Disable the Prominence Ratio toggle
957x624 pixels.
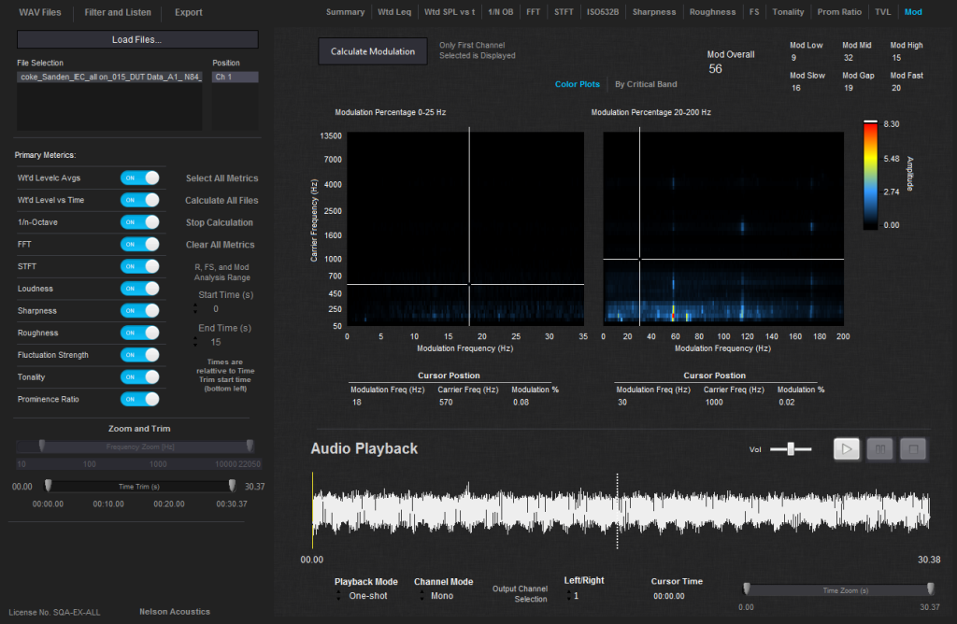click(141, 398)
